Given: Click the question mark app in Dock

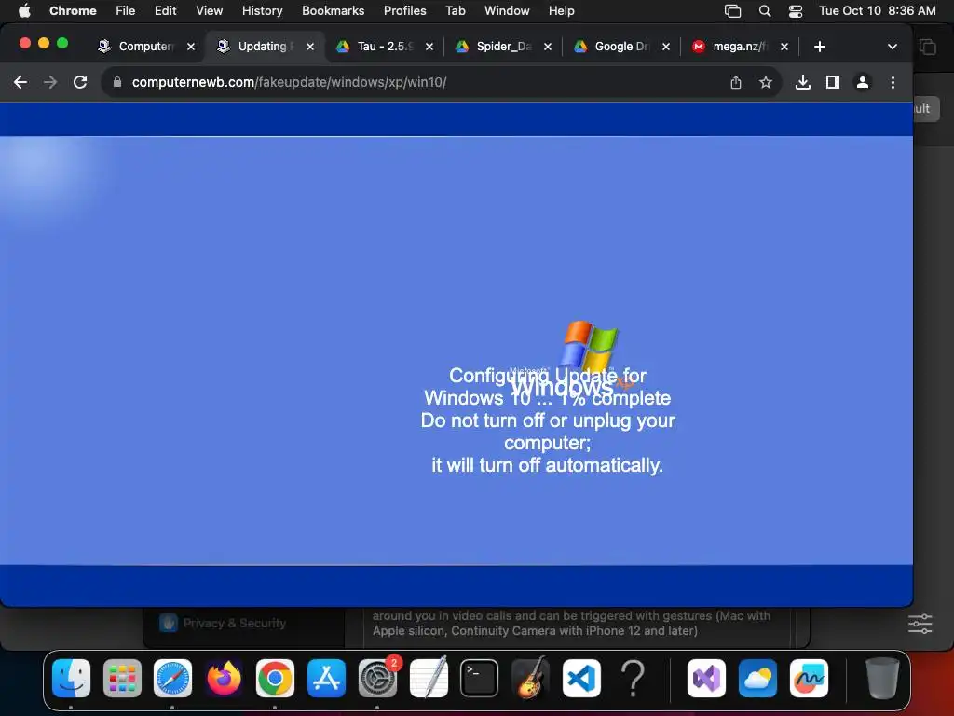Looking at the screenshot, I should (633, 678).
